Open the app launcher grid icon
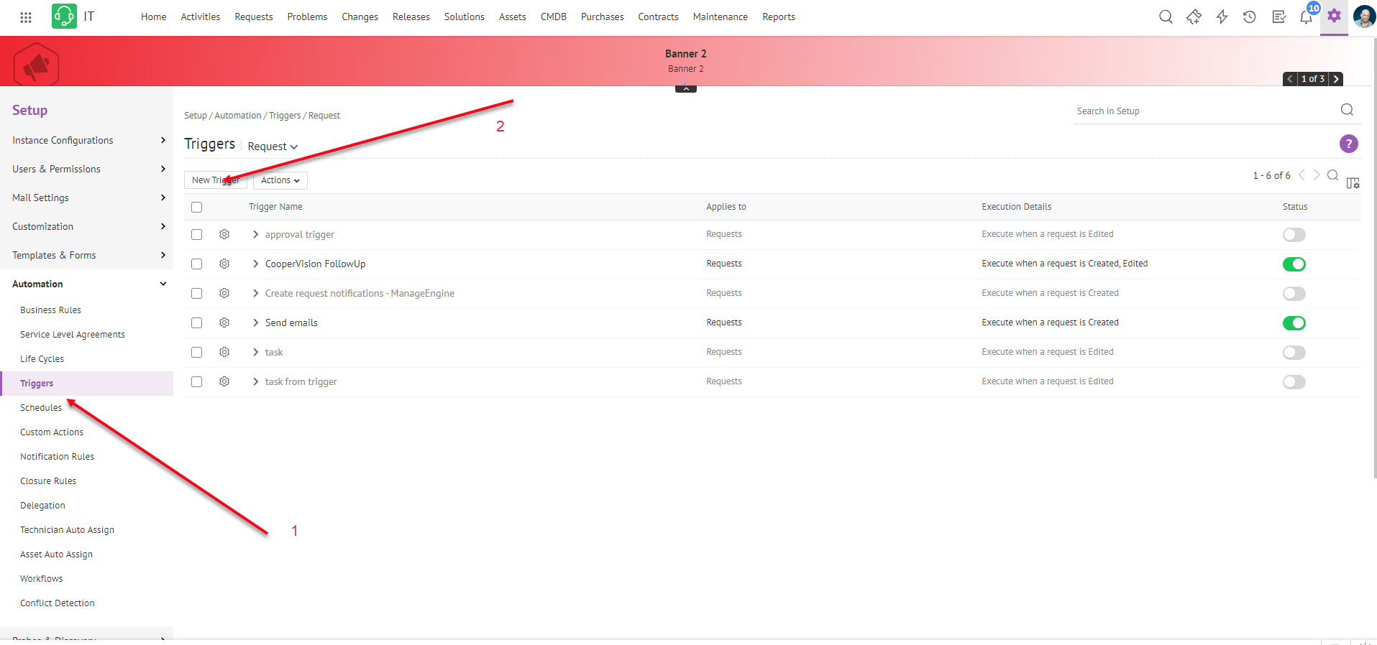The height and width of the screenshot is (645, 1377). 26,17
